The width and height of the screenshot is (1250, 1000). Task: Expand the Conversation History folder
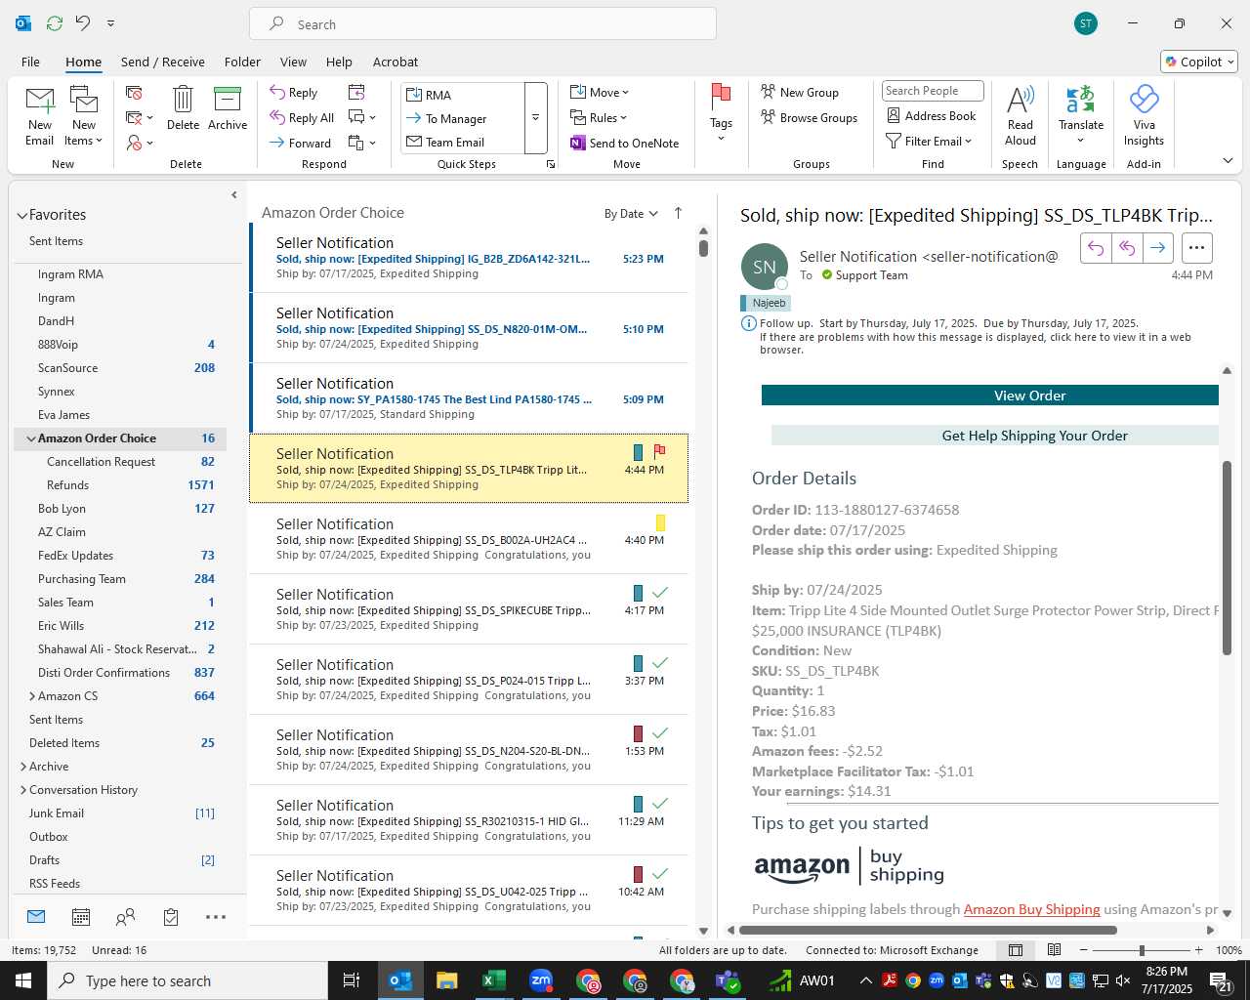[22, 790]
